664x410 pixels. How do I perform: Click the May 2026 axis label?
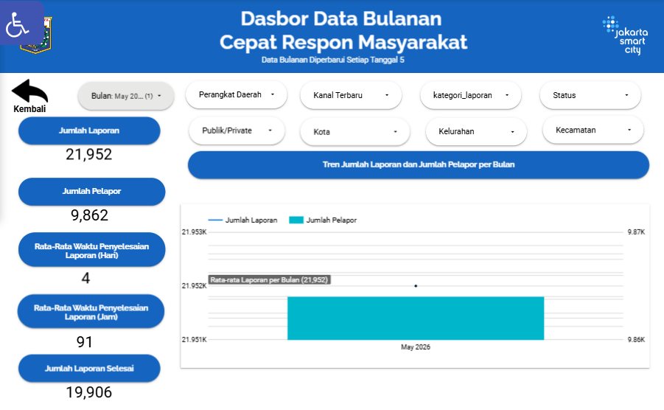(416, 347)
